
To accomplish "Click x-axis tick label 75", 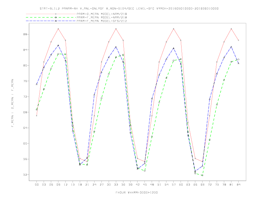I will point(217,185).
